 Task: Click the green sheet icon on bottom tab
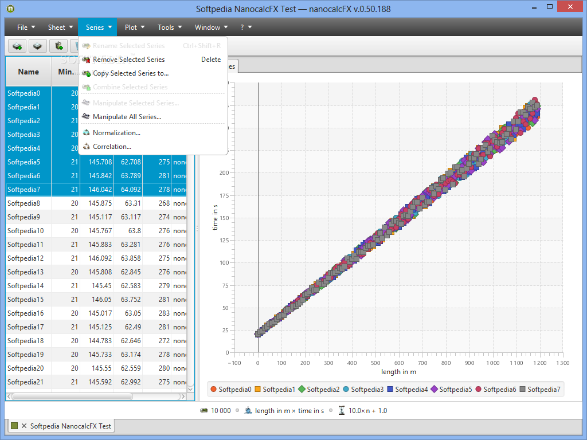[14, 426]
